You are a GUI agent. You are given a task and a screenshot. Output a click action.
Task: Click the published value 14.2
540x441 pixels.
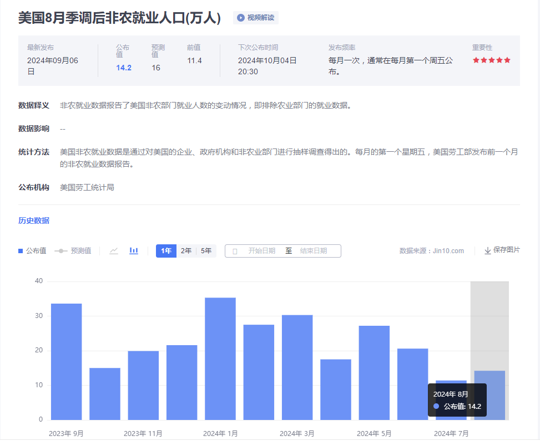[x=124, y=68]
